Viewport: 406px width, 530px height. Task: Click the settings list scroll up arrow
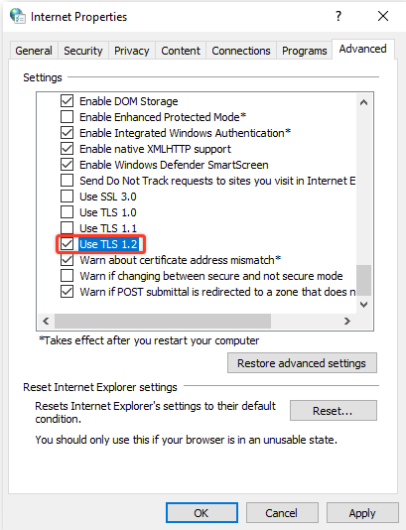(363, 102)
